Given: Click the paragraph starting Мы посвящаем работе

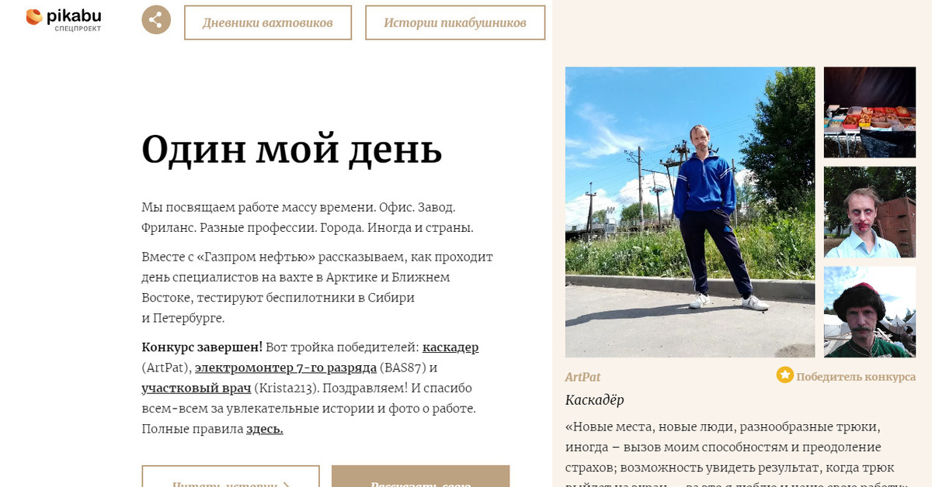Looking at the screenshot, I should (x=308, y=218).
